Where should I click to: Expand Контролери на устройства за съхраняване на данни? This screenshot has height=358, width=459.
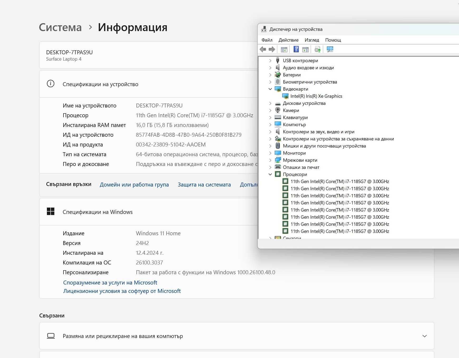(270, 139)
